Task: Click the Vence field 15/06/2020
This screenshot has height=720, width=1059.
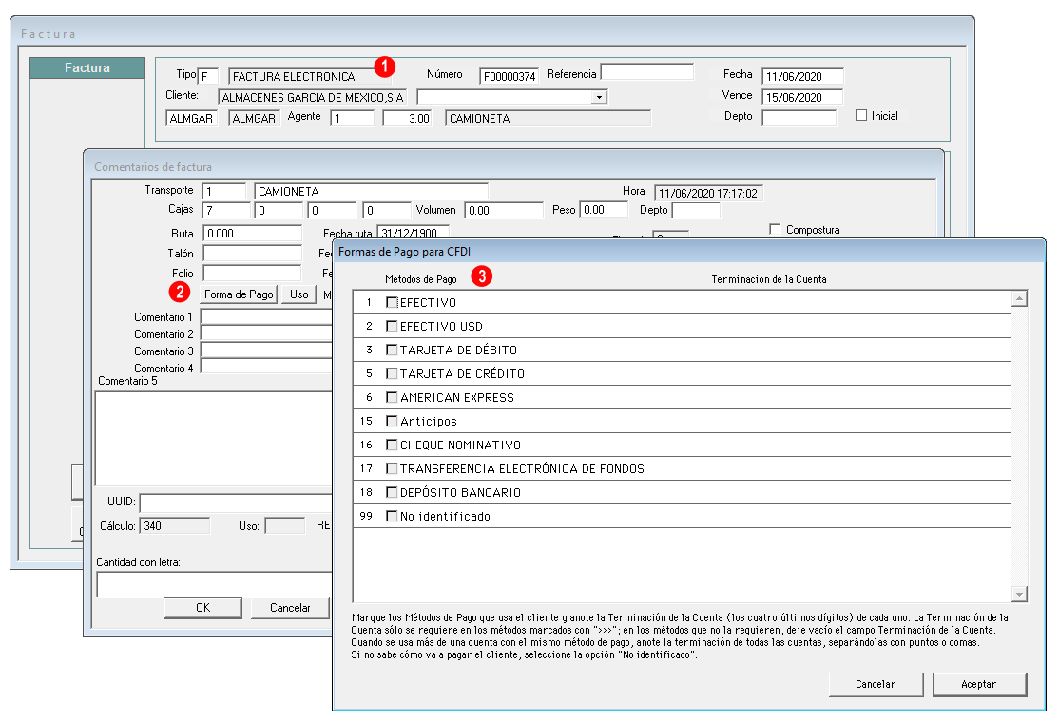Action: pos(802,97)
